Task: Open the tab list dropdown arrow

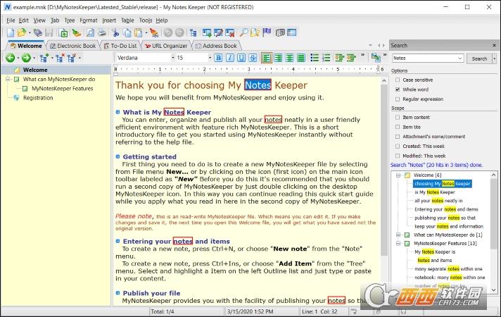Action: coord(370,46)
